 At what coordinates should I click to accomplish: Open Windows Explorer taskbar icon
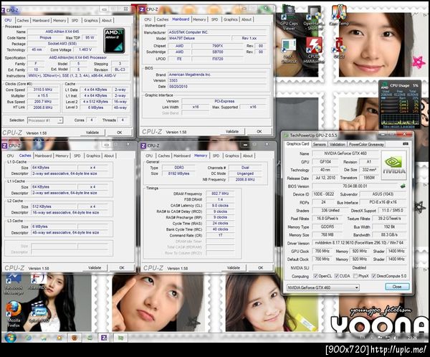point(44,338)
